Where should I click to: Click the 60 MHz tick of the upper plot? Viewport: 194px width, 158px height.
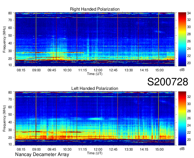point(10,28)
